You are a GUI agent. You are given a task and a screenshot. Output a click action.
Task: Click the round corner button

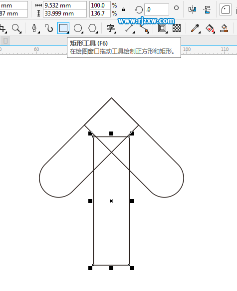pos(226,9)
